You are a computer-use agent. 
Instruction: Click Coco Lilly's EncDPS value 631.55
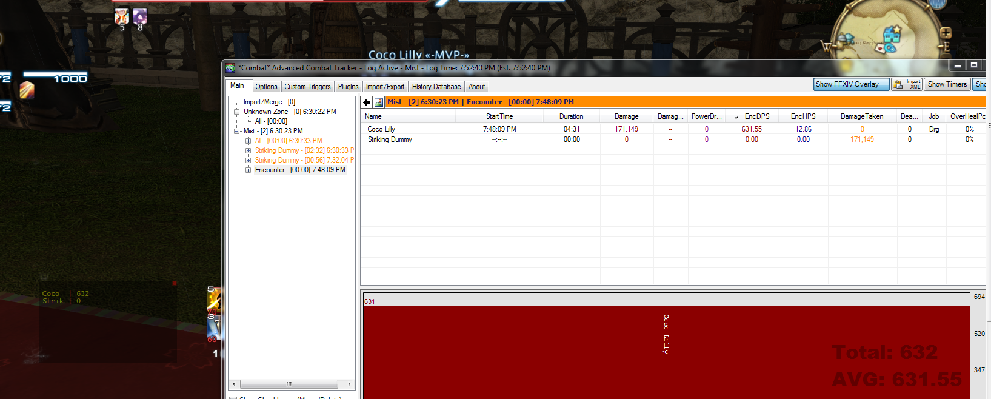click(752, 129)
